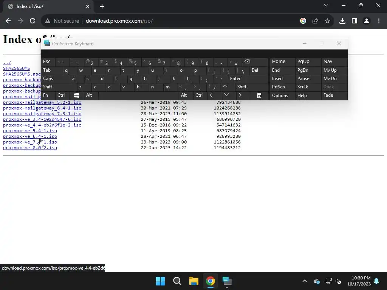Screen dimensions: 387x290
Task: Toggle the Fn key on keyboard
Action: 48,95
